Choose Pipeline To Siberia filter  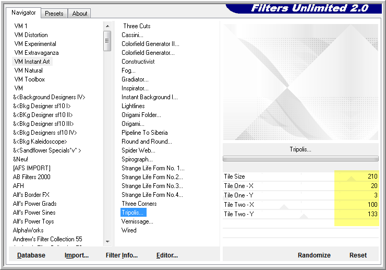pos(145,133)
